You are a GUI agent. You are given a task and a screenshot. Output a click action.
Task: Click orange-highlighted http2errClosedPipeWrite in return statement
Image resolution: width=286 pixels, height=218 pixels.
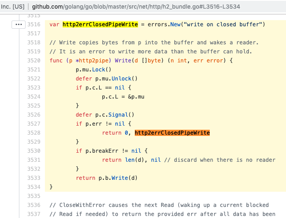point(172,133)
